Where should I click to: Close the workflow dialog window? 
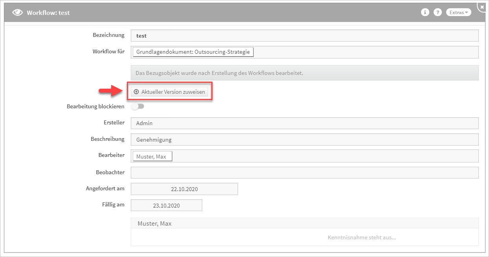(x=482, y=7)
